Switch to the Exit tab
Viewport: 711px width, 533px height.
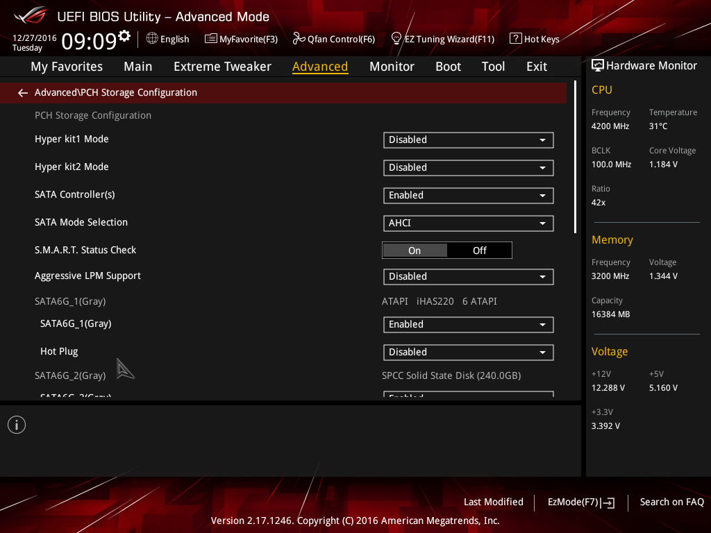pyautogui.click(x=537, y=67)
